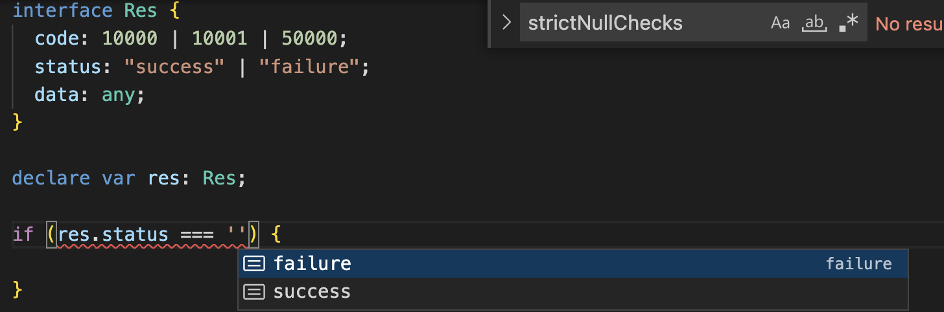Choose "success" from the suggestion list

(x=312, y=292)
